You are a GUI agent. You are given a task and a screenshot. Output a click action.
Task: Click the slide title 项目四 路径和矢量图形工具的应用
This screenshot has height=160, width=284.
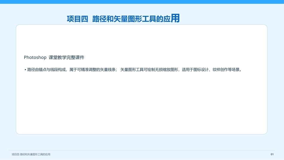(x=123, y=19)
